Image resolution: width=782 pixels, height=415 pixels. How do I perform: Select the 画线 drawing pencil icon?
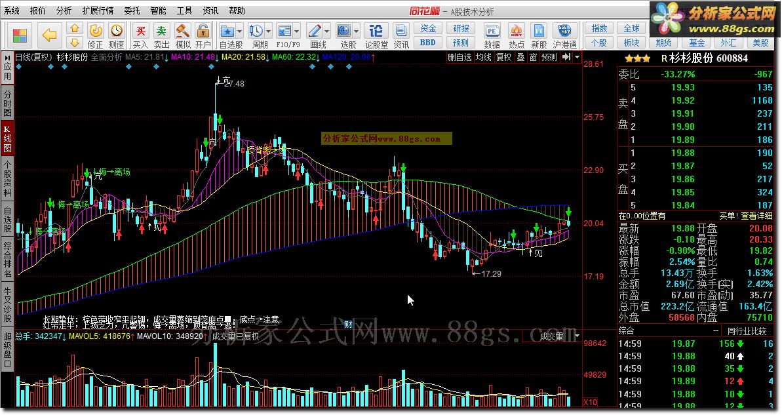pyautogui.click(x=314, y=31)
